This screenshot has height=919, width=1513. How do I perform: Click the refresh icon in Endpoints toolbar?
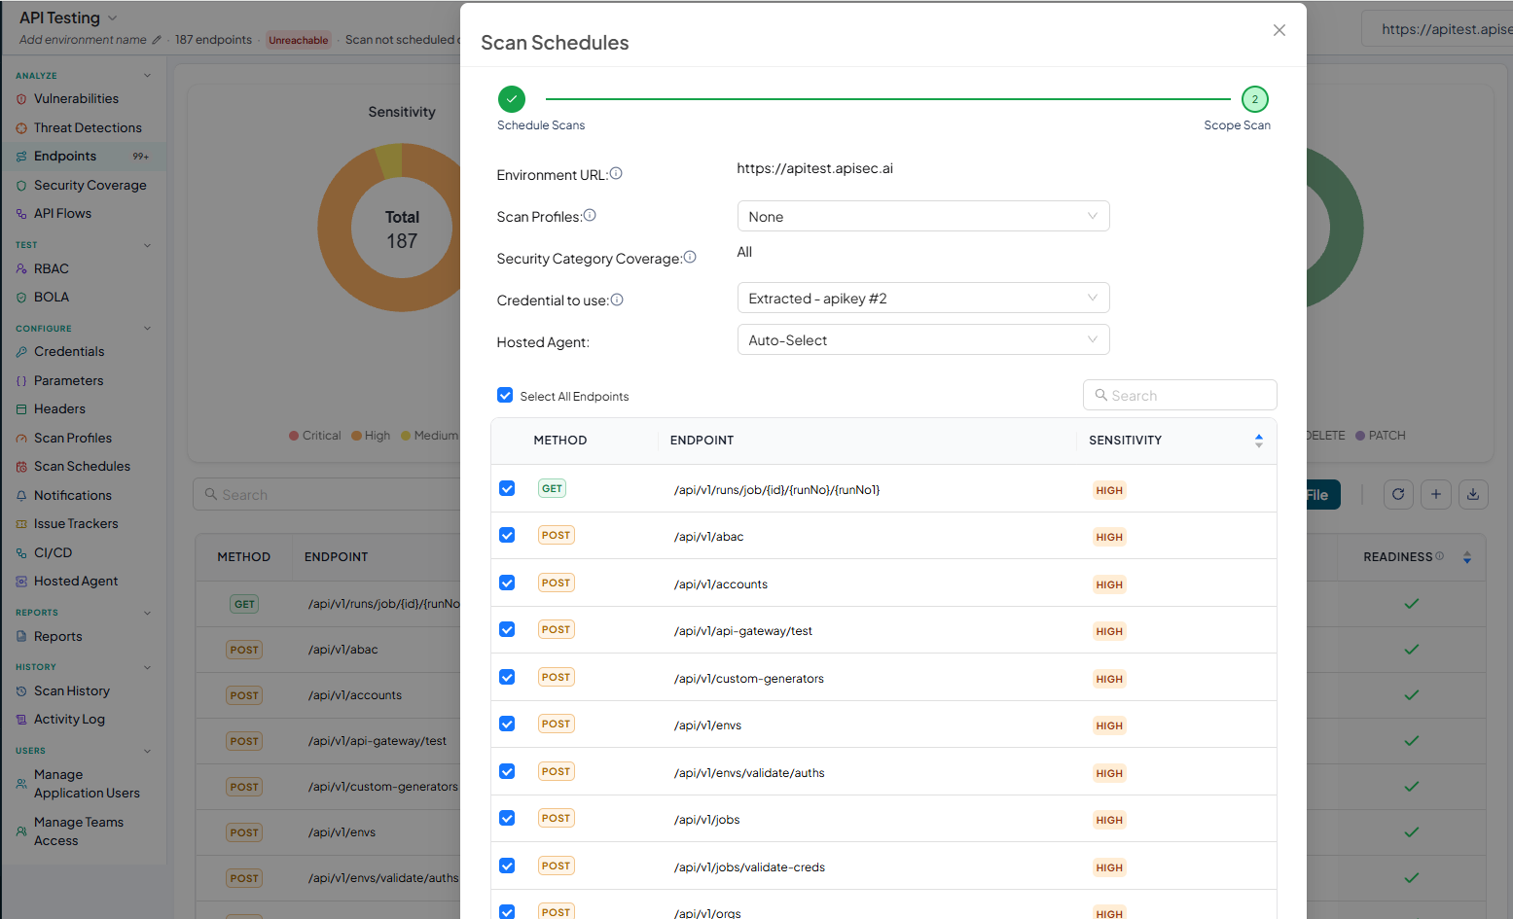click(1398, 494)
